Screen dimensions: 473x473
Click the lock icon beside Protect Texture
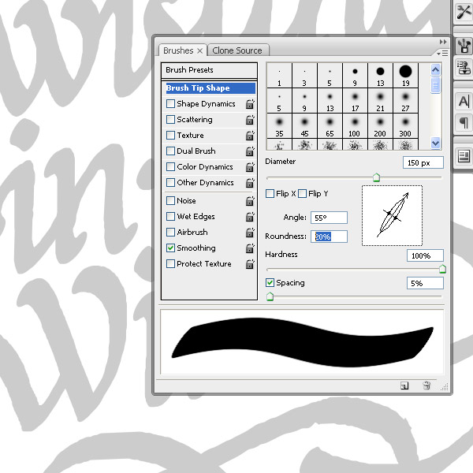coord(250,263)
